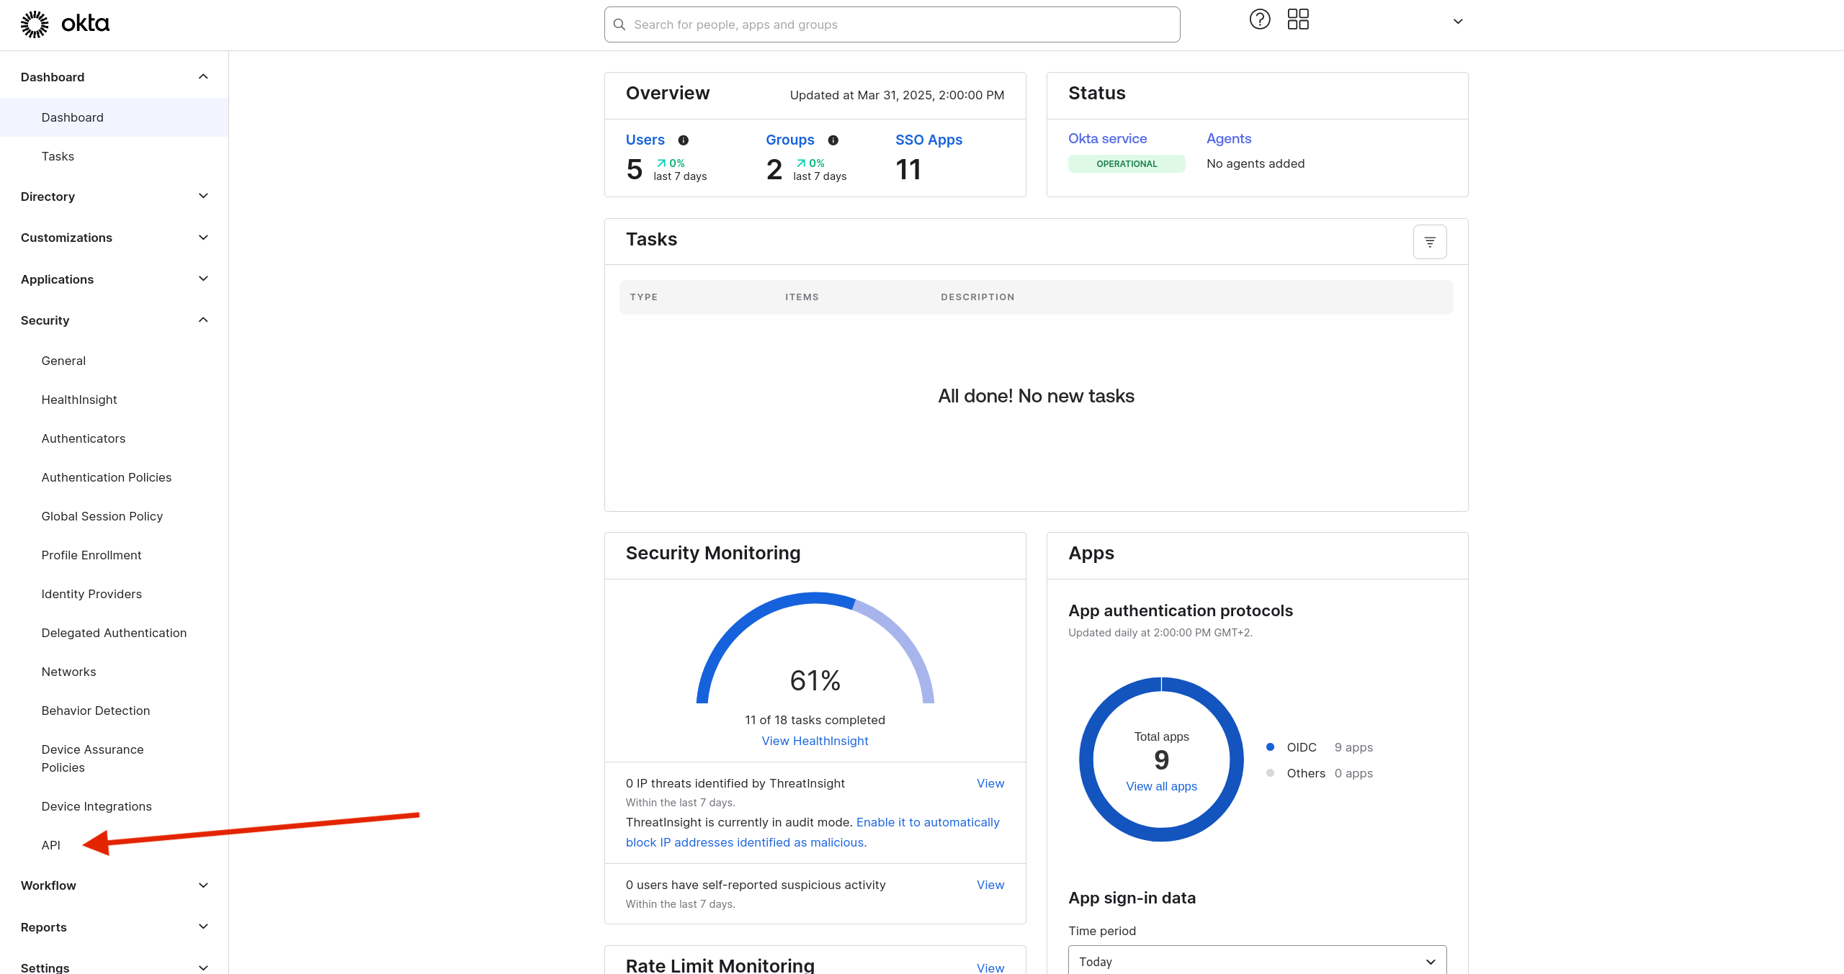Open the user account dropdown chevron
Image resolution: width=1844 pixels, height=974 pixels.
1458,22
